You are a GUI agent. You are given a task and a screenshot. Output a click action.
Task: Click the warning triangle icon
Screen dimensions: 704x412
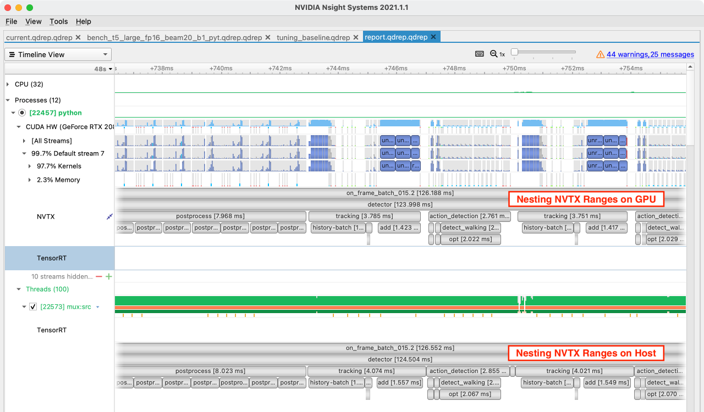point(601,54)
